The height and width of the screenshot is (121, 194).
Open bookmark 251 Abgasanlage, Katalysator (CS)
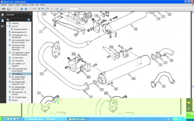coord(18,78)
